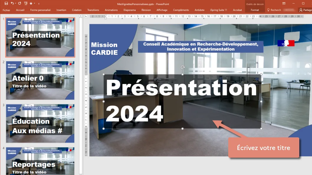Select slide 3 thumbnail Éducation Aux médias
The image size is (312, 175).
[x=40, y=124]
